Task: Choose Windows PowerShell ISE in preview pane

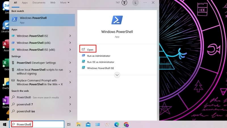Action: click(100, 68)
